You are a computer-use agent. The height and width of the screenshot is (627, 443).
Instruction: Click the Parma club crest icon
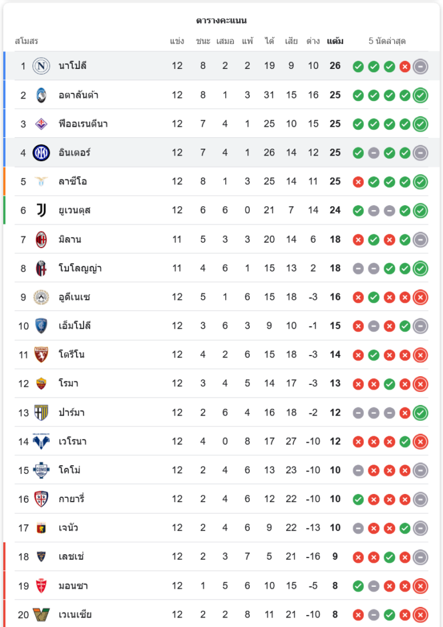41,412
